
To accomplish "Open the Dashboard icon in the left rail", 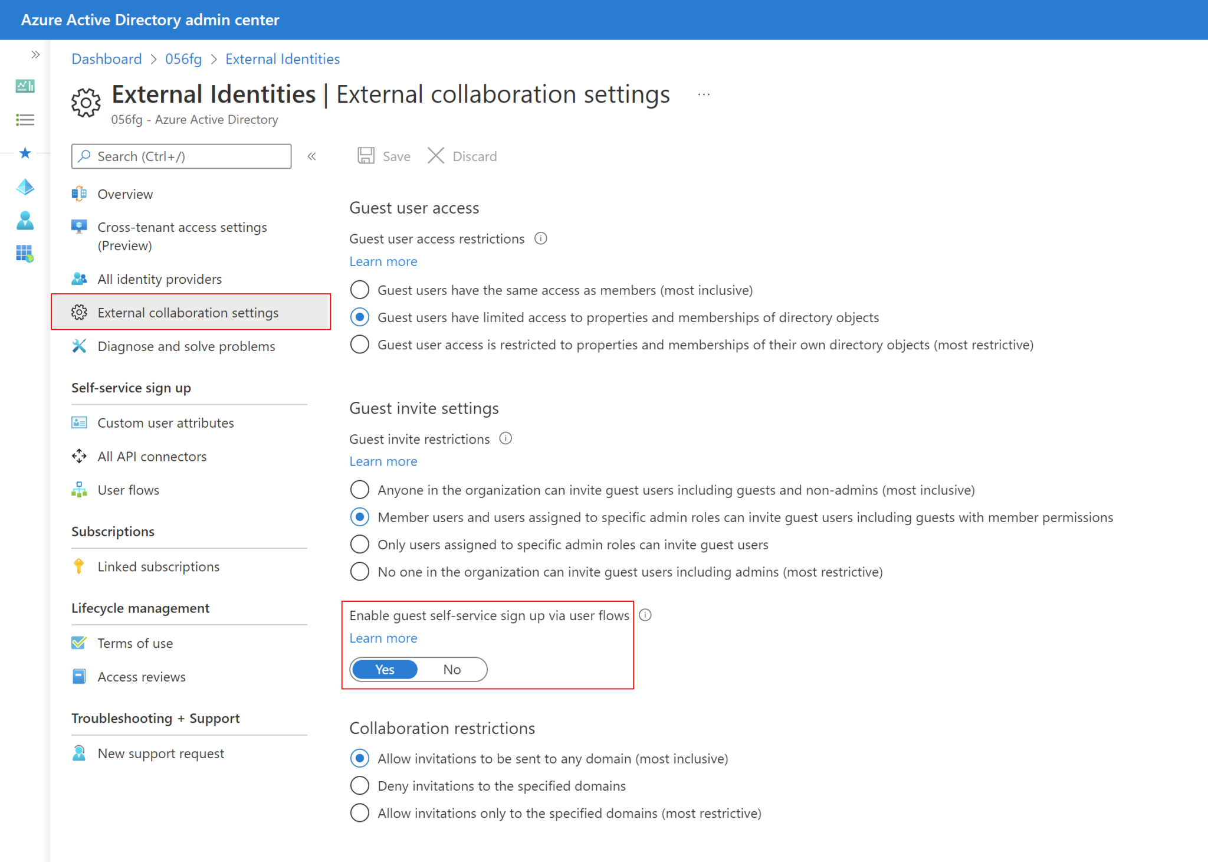I will point(25,86).
